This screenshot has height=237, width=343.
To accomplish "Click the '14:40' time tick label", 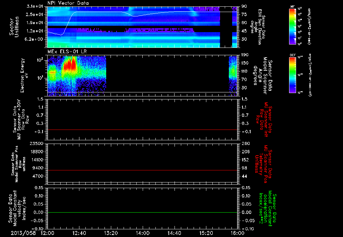I will click(x=174, y=233).
